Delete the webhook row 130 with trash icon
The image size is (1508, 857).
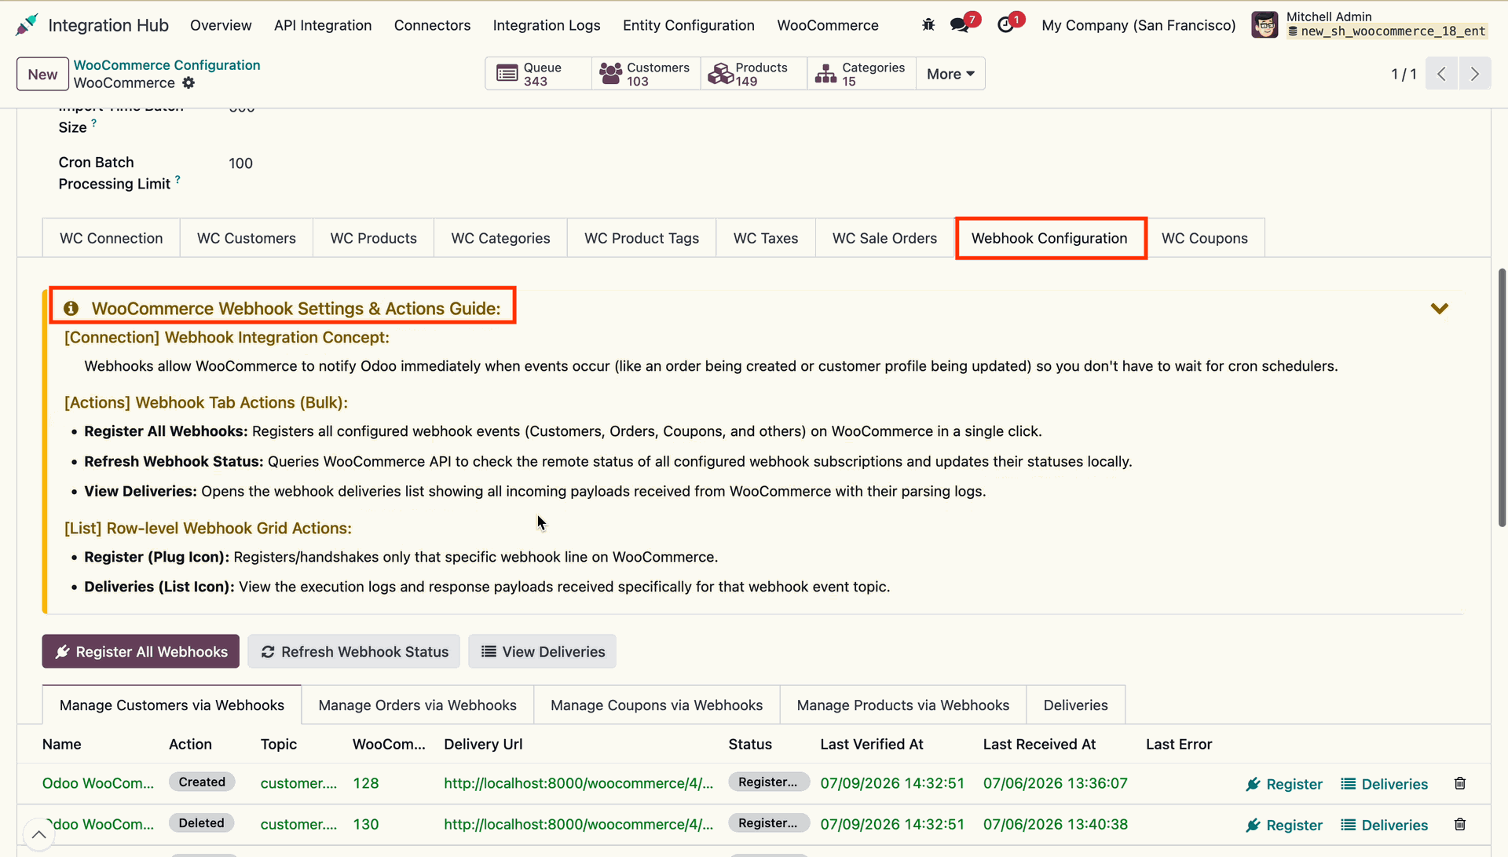tap(1460, 824)
